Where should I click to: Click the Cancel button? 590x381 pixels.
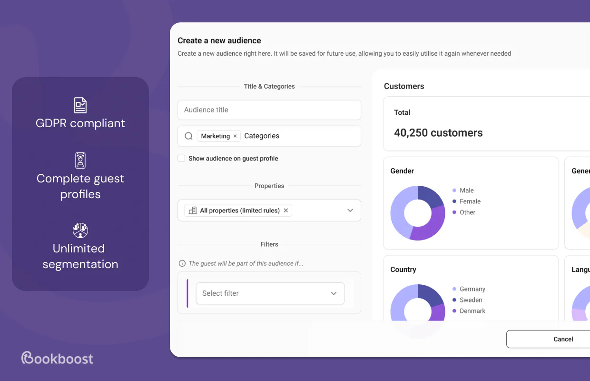coord(563,339)
